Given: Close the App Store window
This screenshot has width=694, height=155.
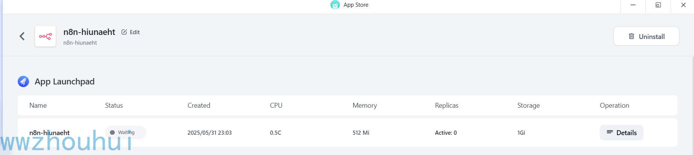Looking at the screenshot, I should [x=683, y=5].
